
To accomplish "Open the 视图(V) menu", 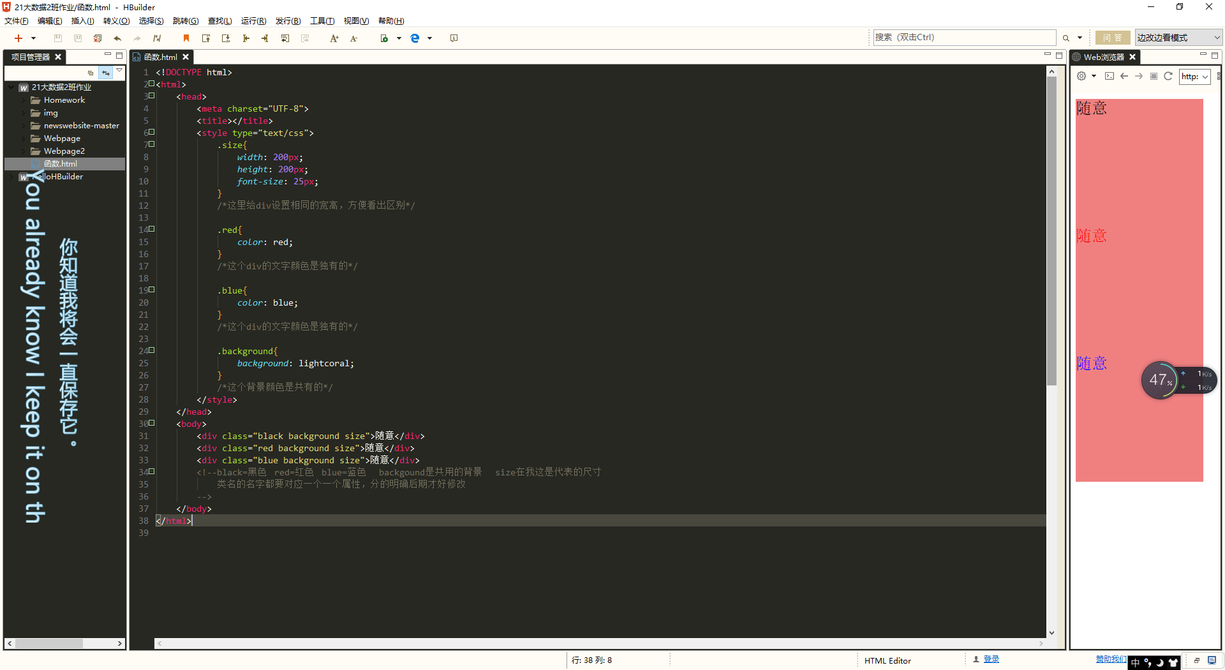I will (x=356, y=21).
